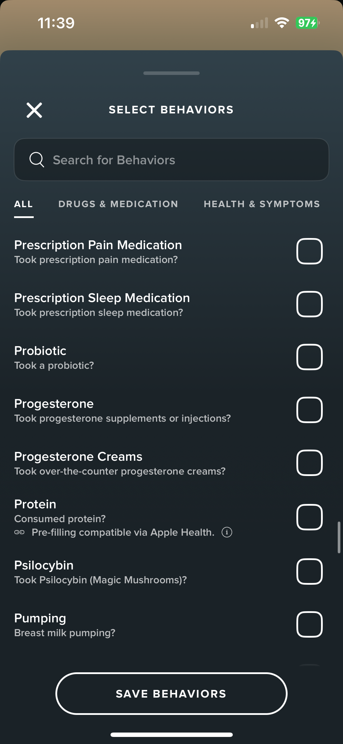Switch to Drugs & Medication tab
343x744 pixels.
click(x=118, y=204)
